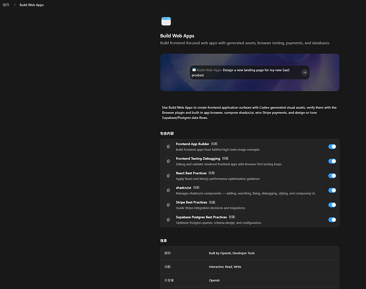Click the shadcn/ui skill icon

168,190
